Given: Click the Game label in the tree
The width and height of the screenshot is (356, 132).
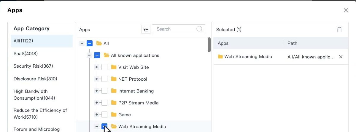Looking at the screenshot, I should coord(125,115).
